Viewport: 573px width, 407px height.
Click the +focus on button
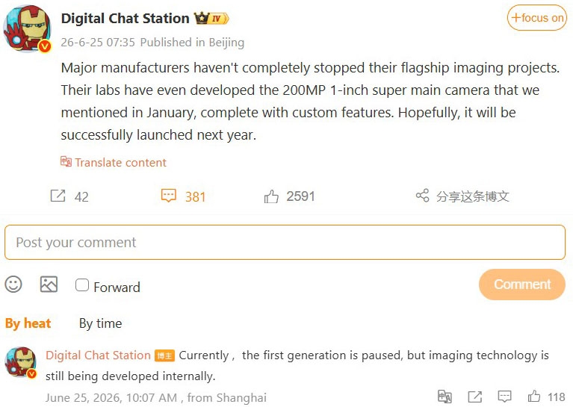point(537,17)
